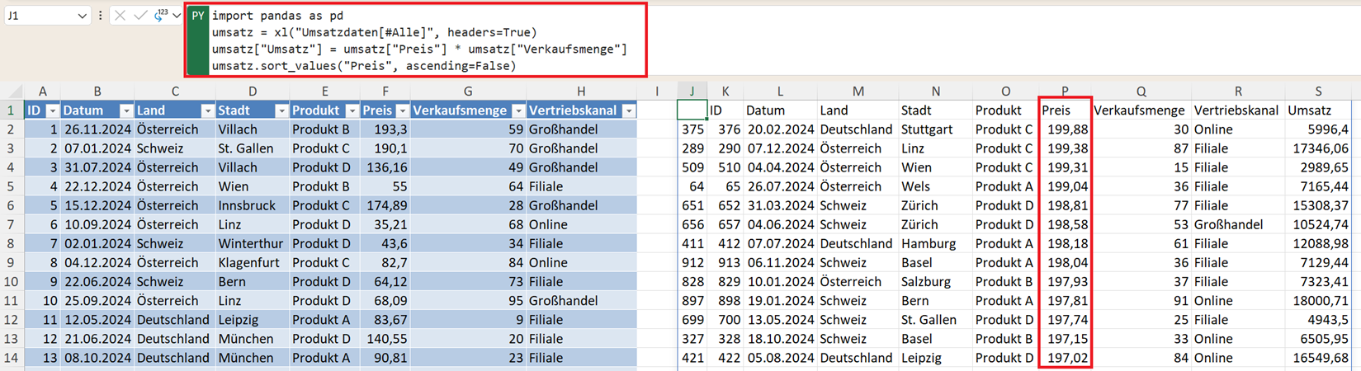Expand the Name Box dropdown
Image resolution: width=1361 pixels, height=371 pixels.
(x=82, y=16)
